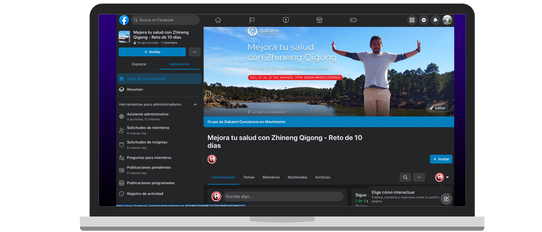Open the Marketplace icon

(x=320, y=20)
